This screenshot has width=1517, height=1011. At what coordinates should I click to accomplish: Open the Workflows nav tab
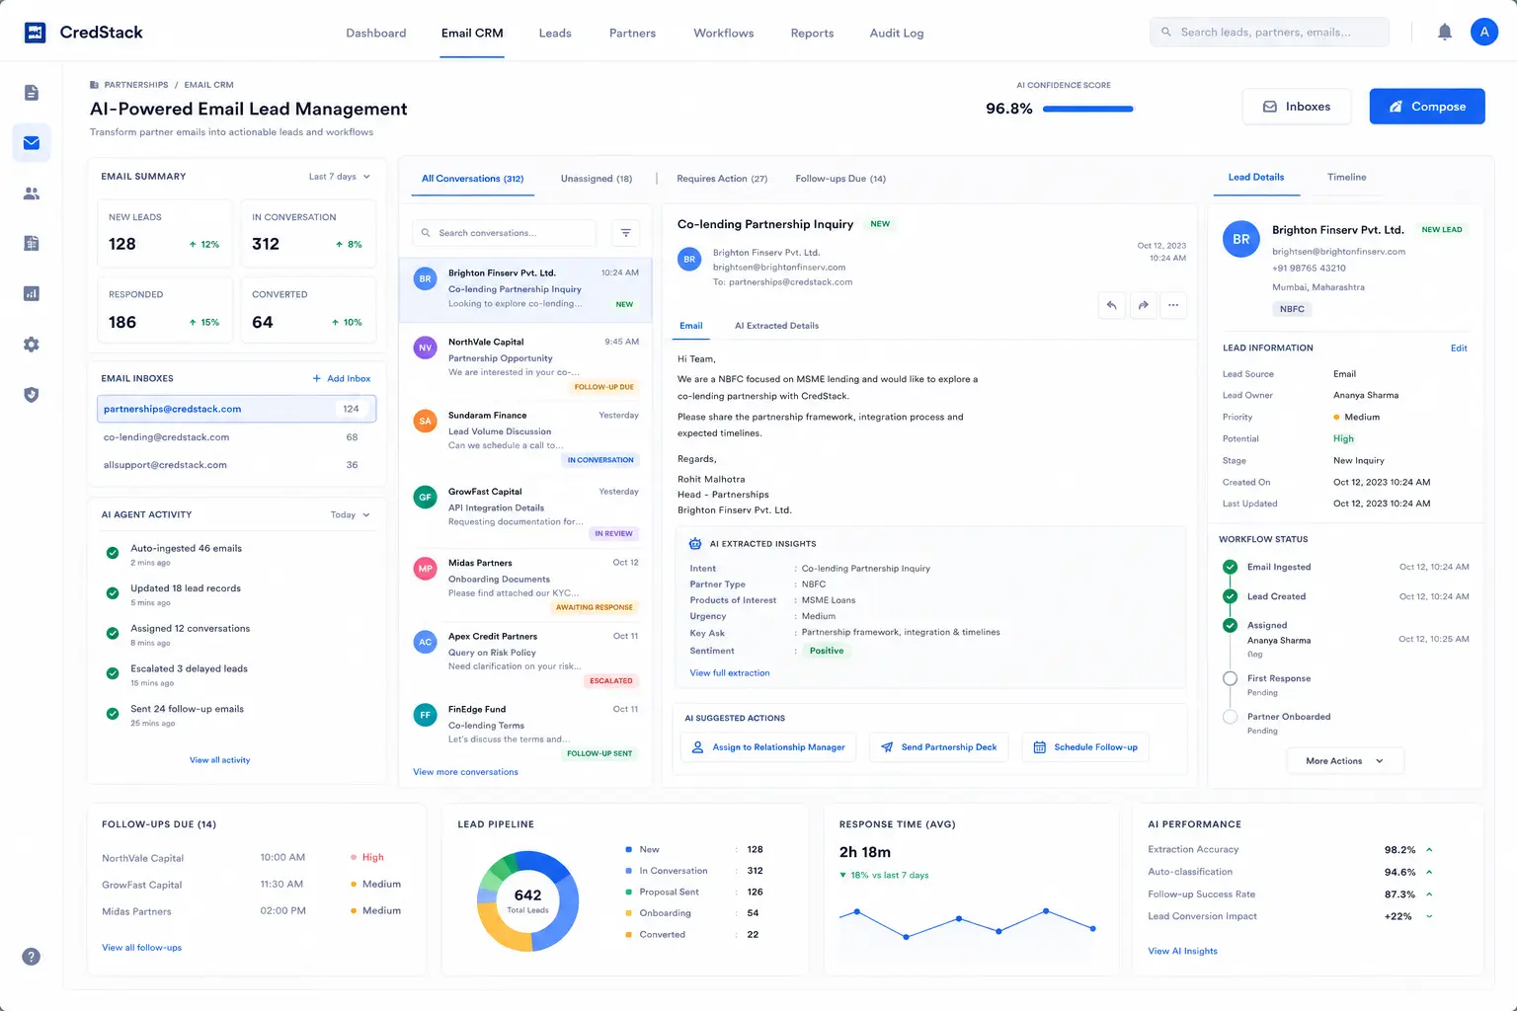pyautogui.click(x=724, y=33)
